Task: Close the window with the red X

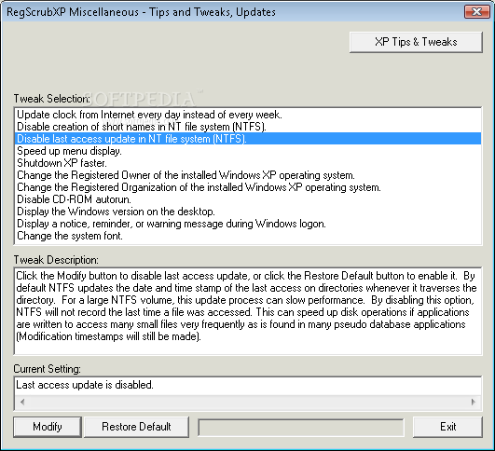Action: coord(476,12)
